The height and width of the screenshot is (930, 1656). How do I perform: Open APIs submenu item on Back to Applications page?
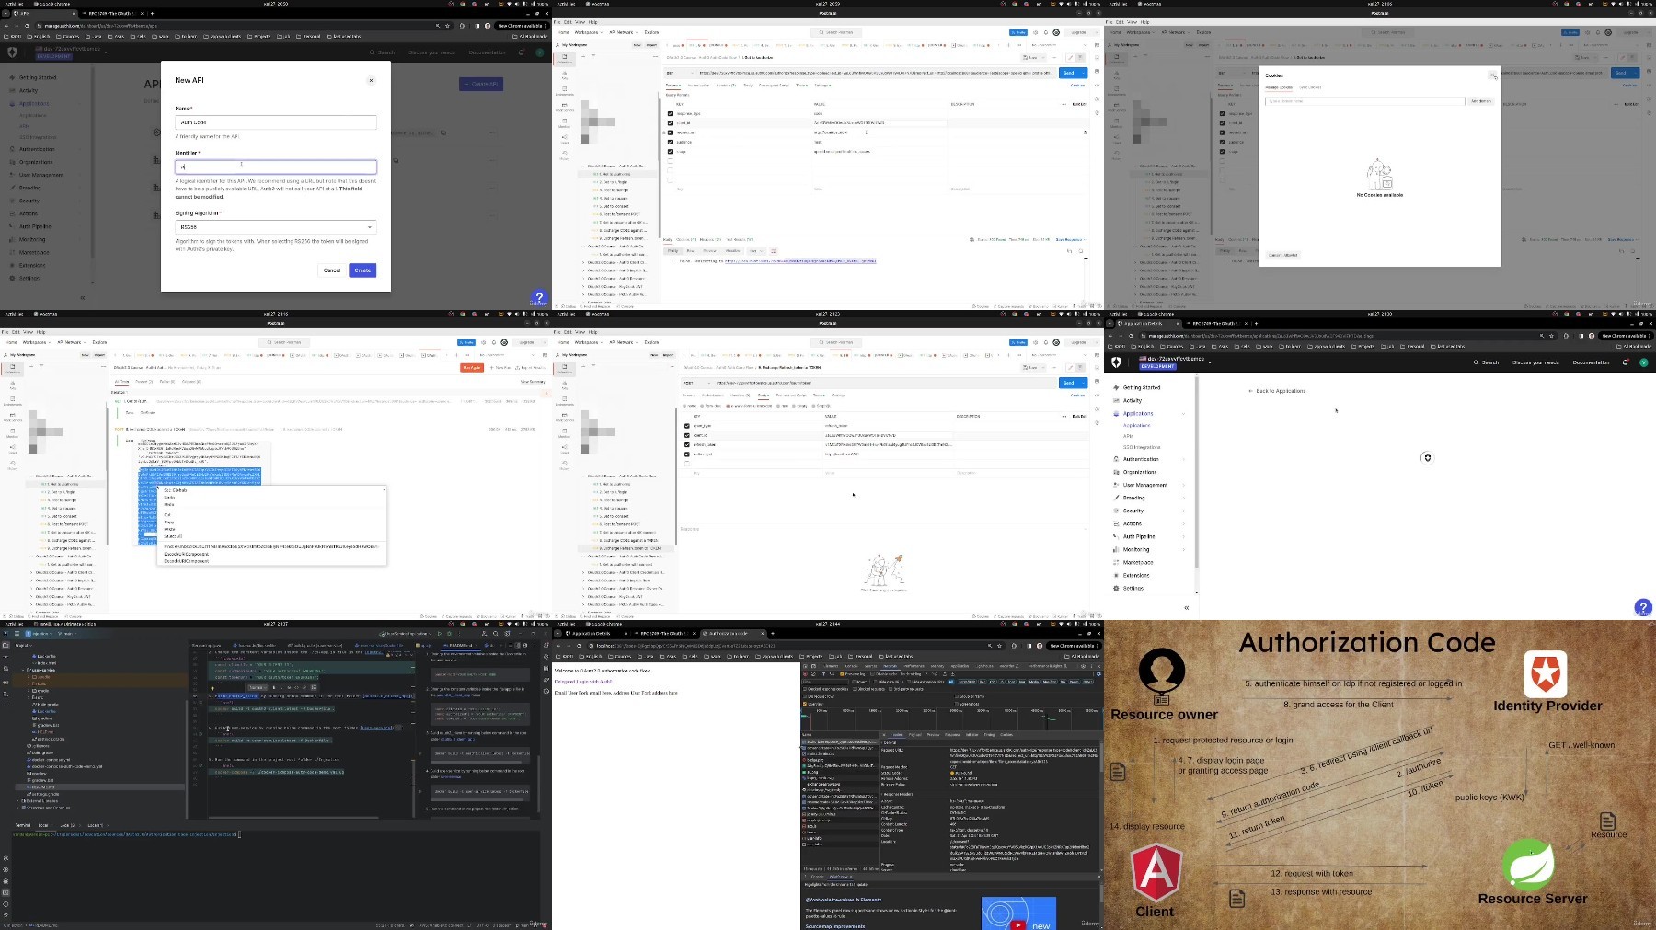1128,436
